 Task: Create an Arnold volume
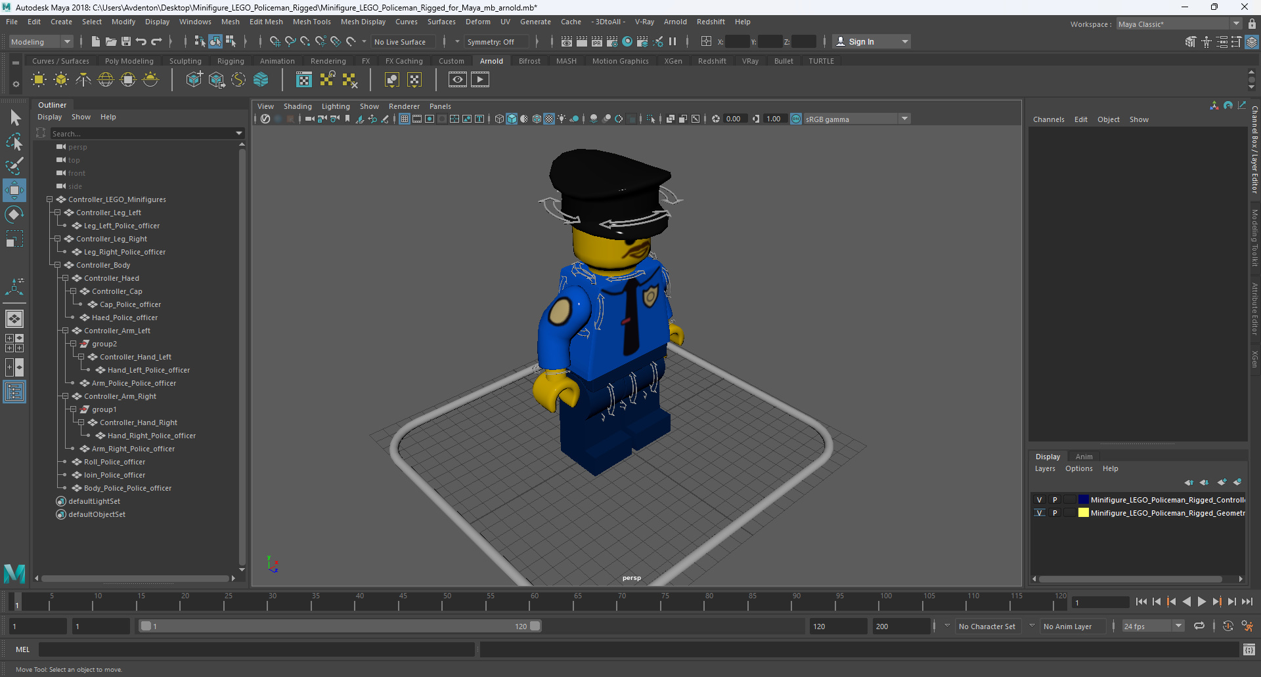[x=261, y=80]
